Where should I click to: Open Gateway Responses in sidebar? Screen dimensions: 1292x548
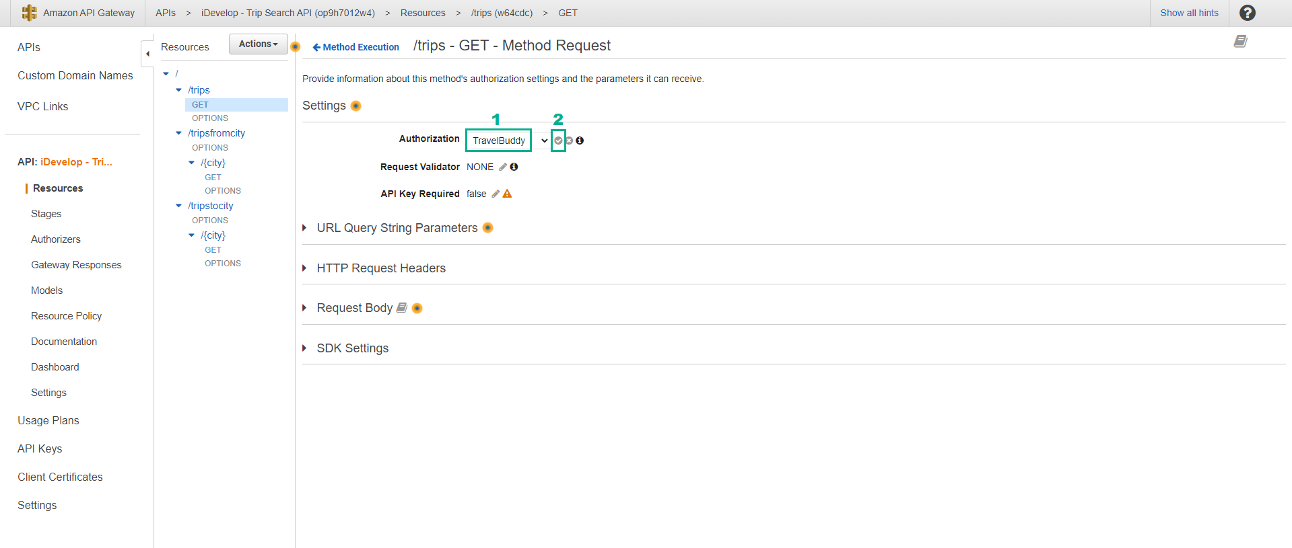76,265
